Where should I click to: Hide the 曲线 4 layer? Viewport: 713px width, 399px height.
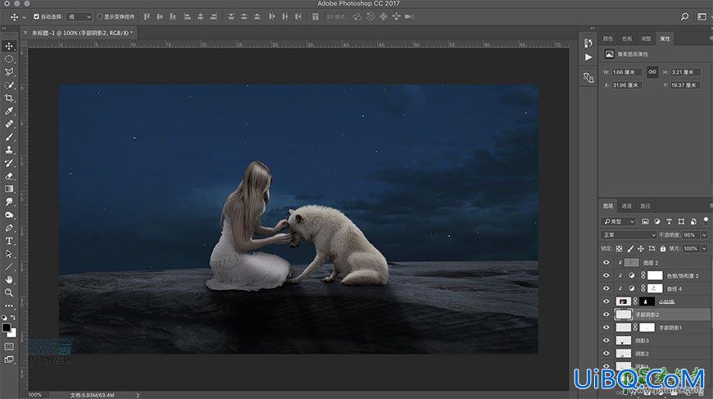point(606,288)
